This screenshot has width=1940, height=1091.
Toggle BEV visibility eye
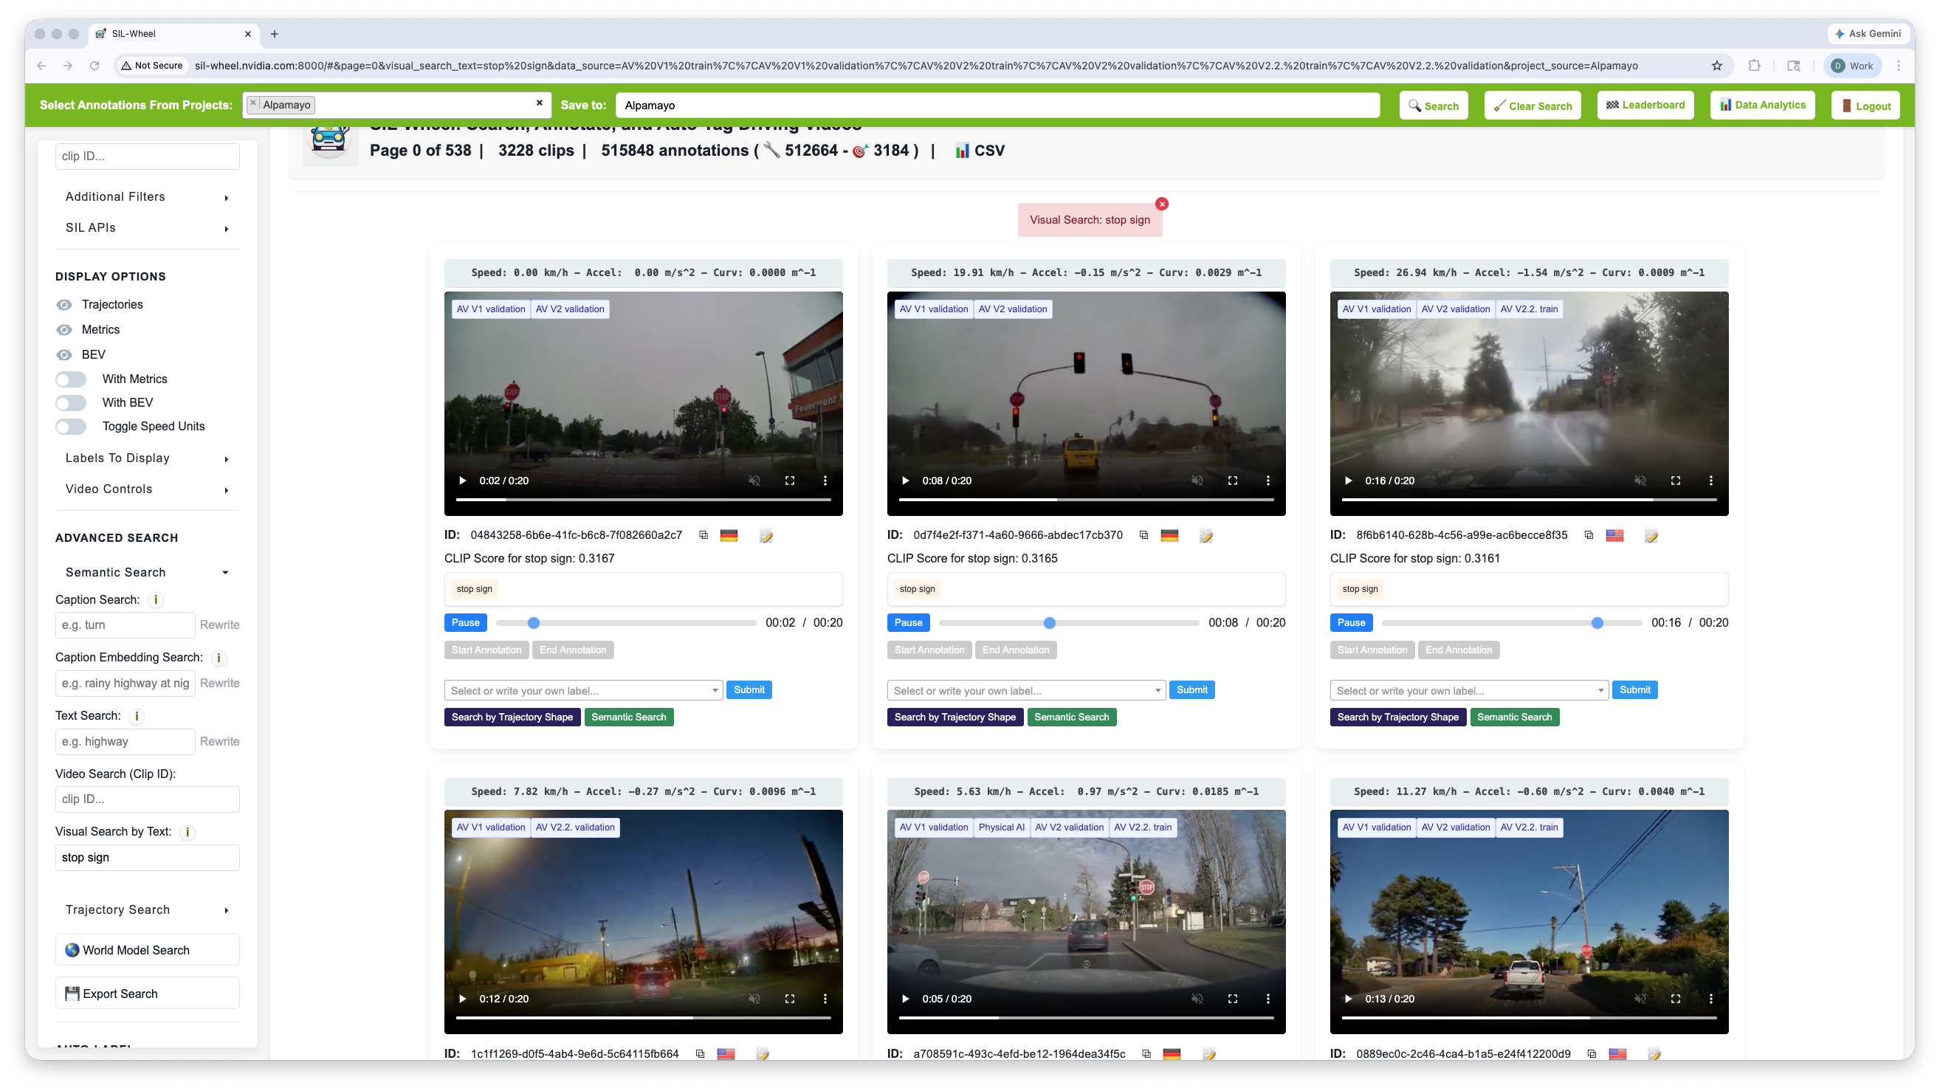65,354
